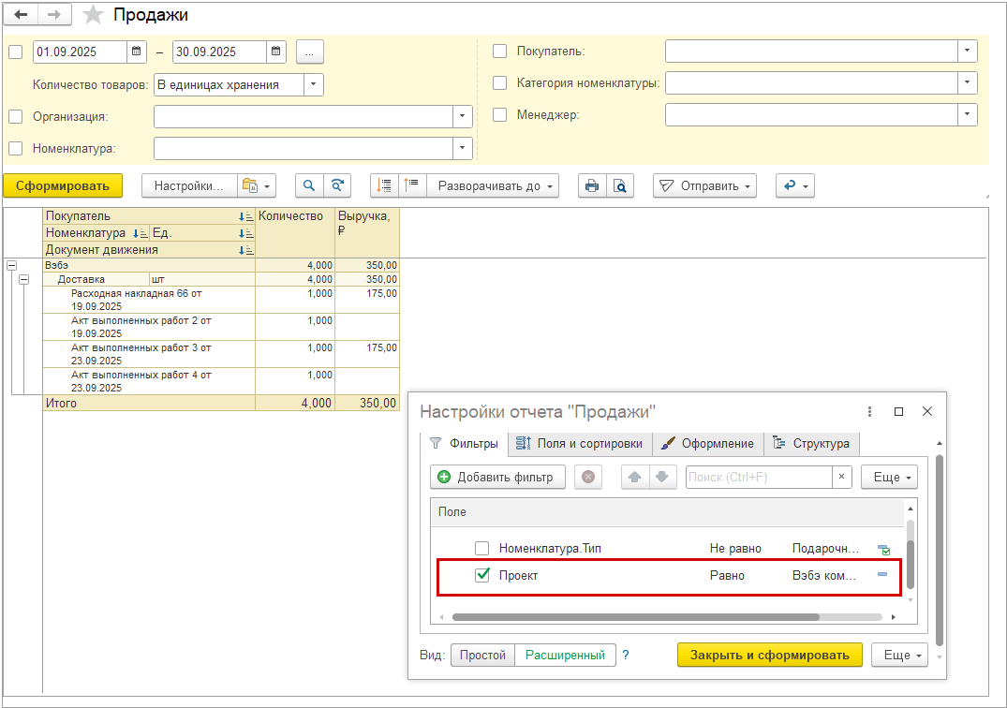Uncheck the Проект filter checkbox
This screenshot has height=708, width=1007.
point(482,576)
